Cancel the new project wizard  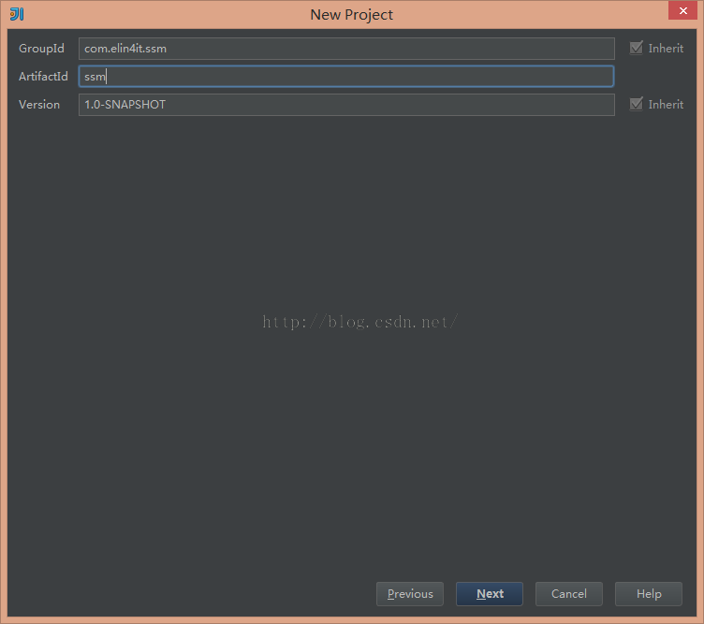point(569,594)
